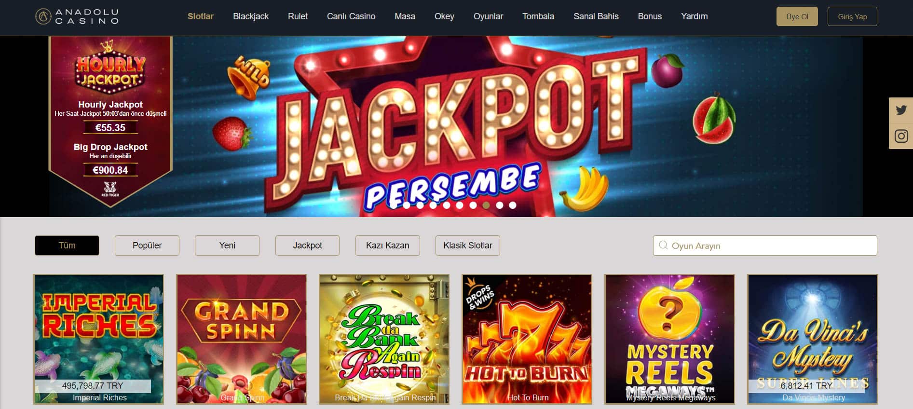
Task: Click the Üye Ol button
Action: [797, 16]
